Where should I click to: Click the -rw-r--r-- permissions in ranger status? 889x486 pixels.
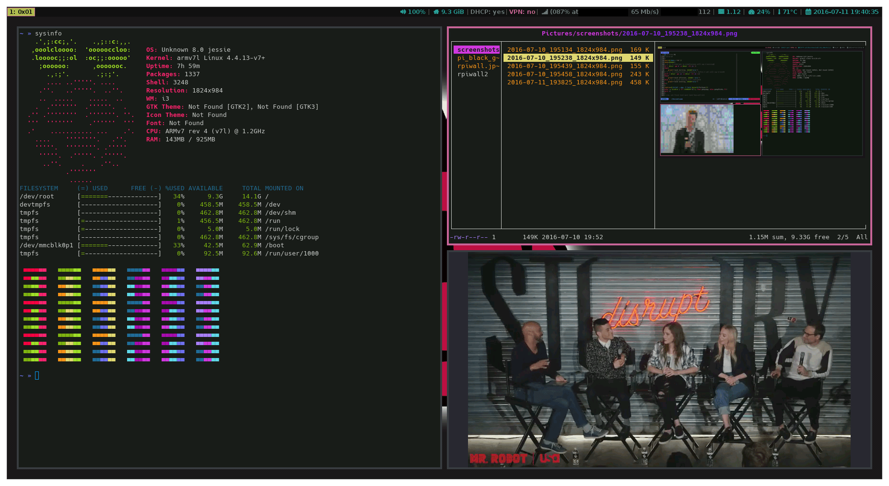click(468, 237)
